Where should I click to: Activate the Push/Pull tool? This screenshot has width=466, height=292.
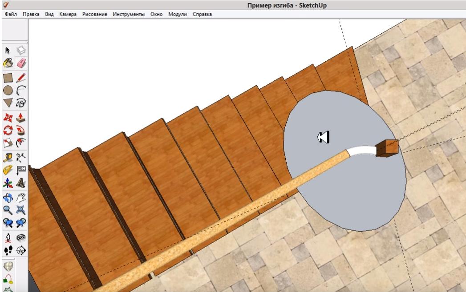(x=21, y=118)
